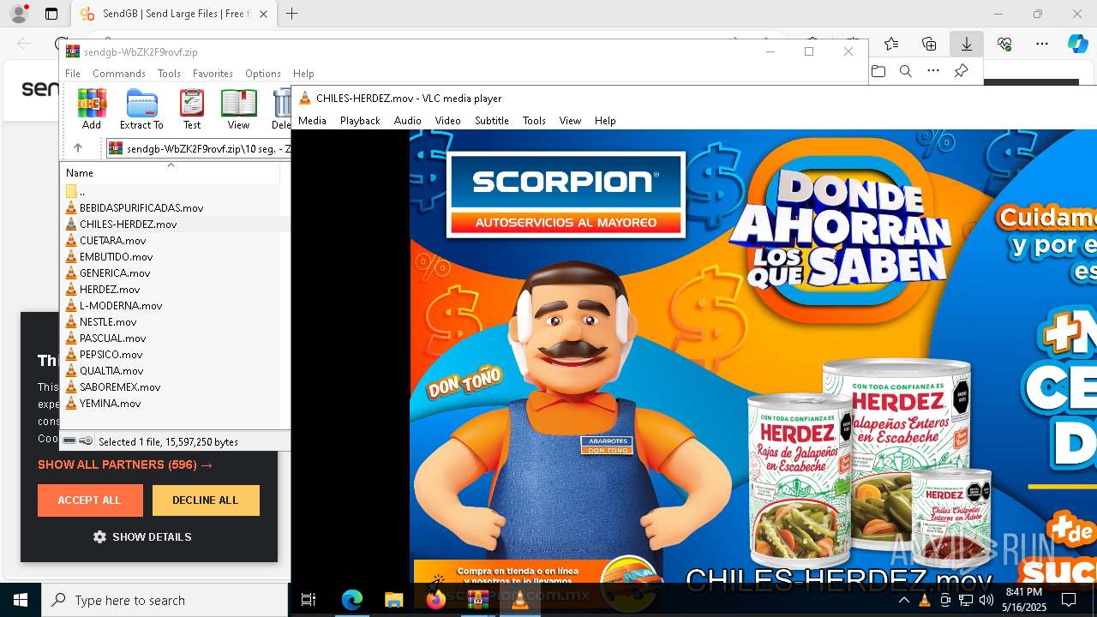
Task: Open WinRAR File menu
Action: pyautogui.click(x=73, y=74)
